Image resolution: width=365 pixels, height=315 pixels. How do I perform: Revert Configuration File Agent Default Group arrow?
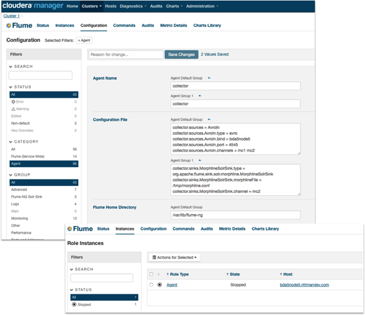tap(209, 120)
